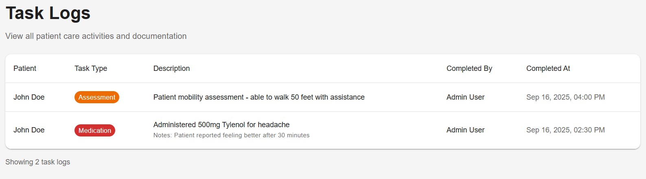The width and height of the screenshot is (646, 179).
Task: Click the 02:30 PM completion timestamp
Action: pyautogui.click(x=565, y=130)
